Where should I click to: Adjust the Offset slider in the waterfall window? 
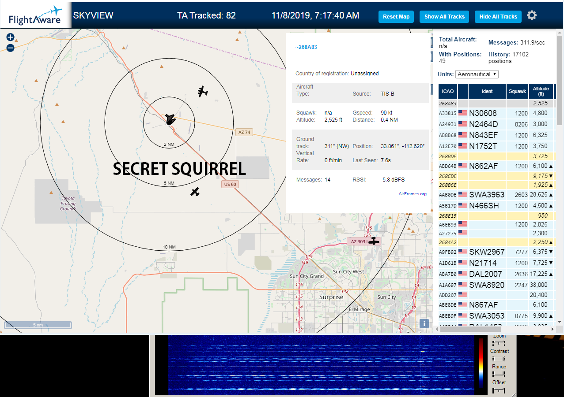click(499, 390)
